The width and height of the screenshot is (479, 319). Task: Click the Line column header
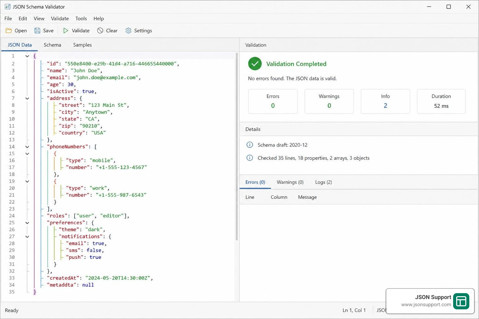pos(250,197)
